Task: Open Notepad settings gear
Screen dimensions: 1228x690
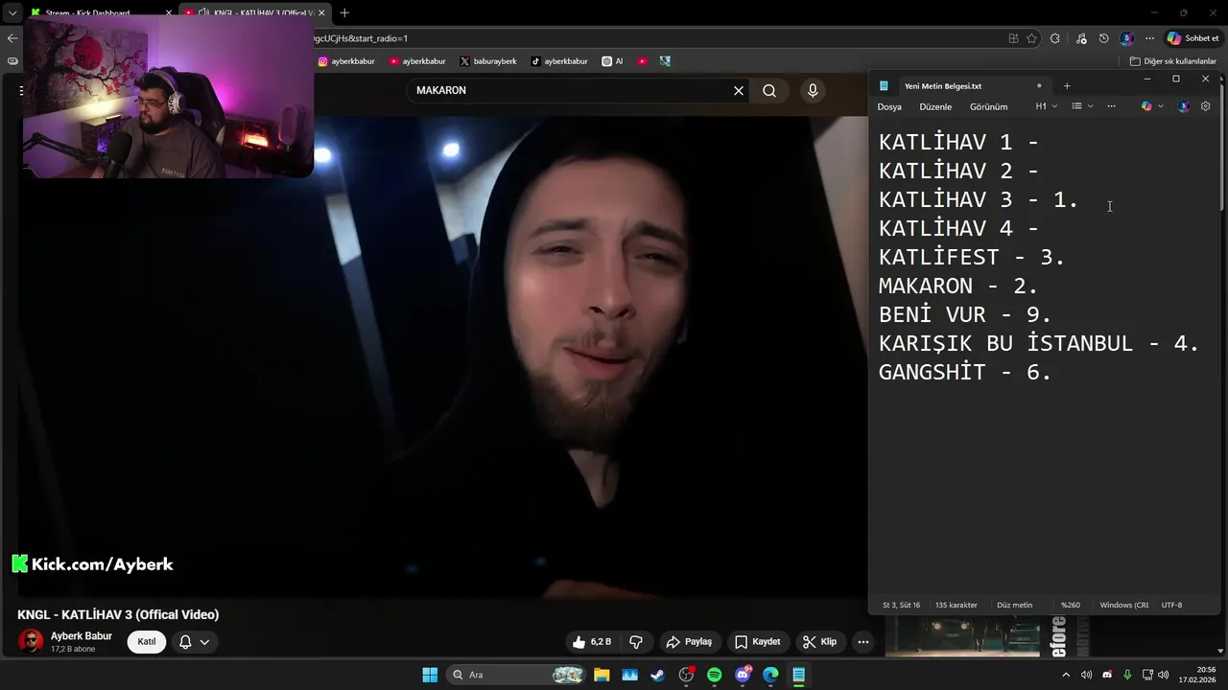Action: click(x=1206, y=106)
